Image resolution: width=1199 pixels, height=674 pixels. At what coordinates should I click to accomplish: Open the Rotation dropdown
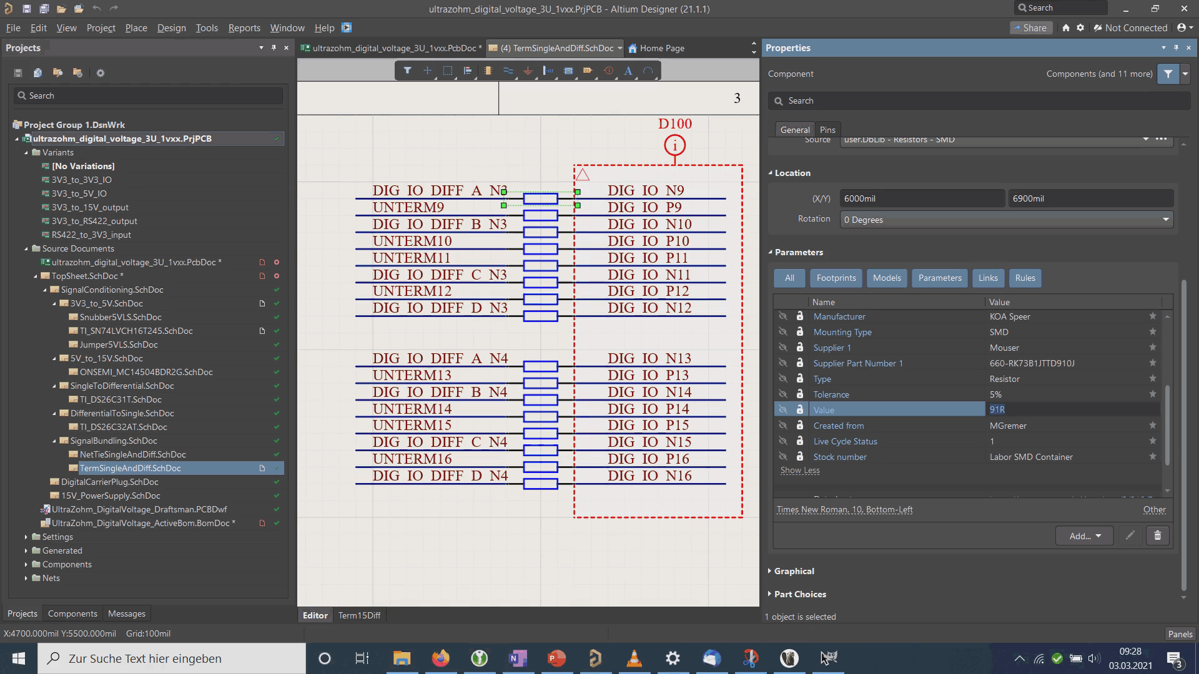click(1165, 220)
